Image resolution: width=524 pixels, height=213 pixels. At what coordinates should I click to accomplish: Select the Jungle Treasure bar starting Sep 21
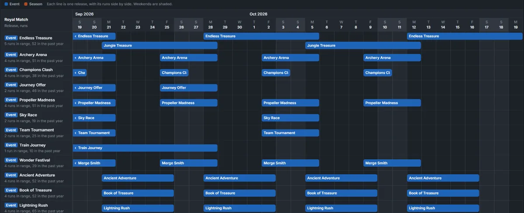(x=159, y=45)
